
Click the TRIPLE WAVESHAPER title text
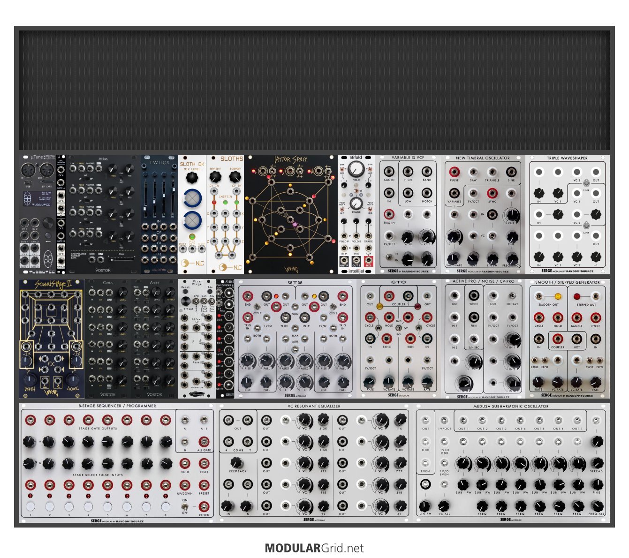click(567, 158)
